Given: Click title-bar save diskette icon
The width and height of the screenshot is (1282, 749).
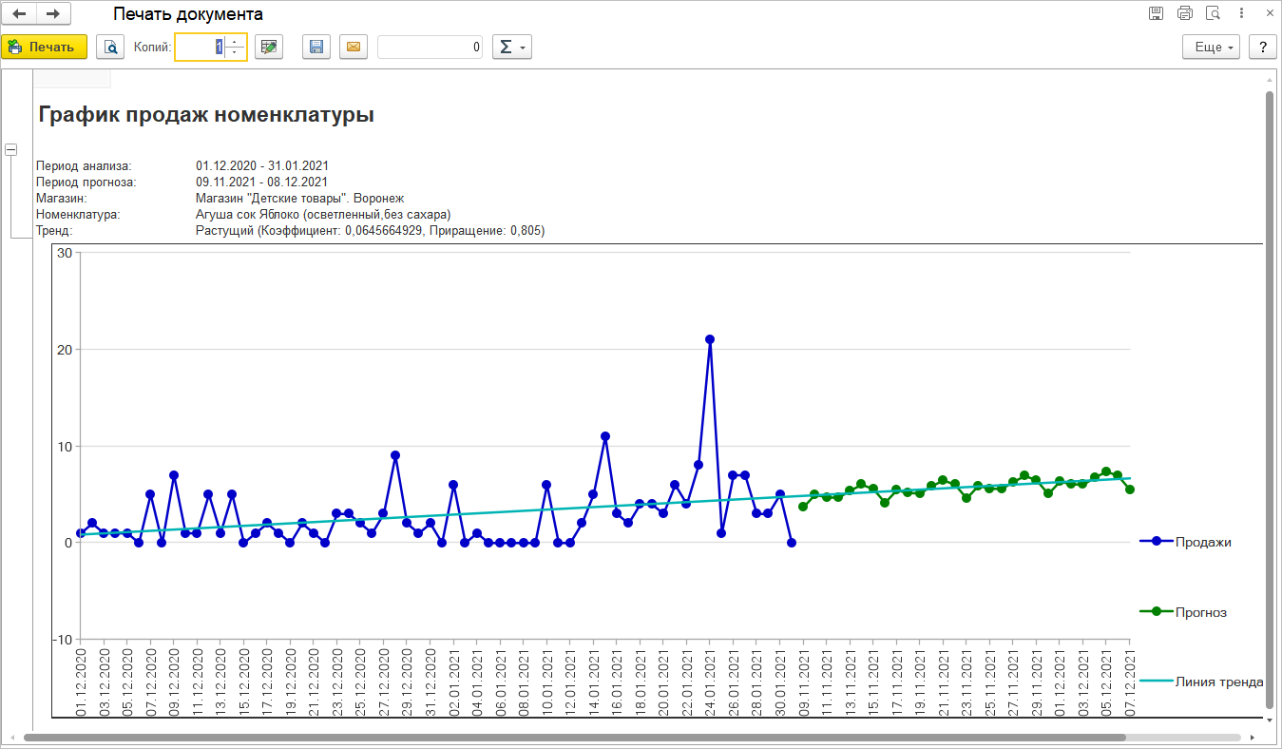Looking at the screenshot, I should tap(1156, 13).
